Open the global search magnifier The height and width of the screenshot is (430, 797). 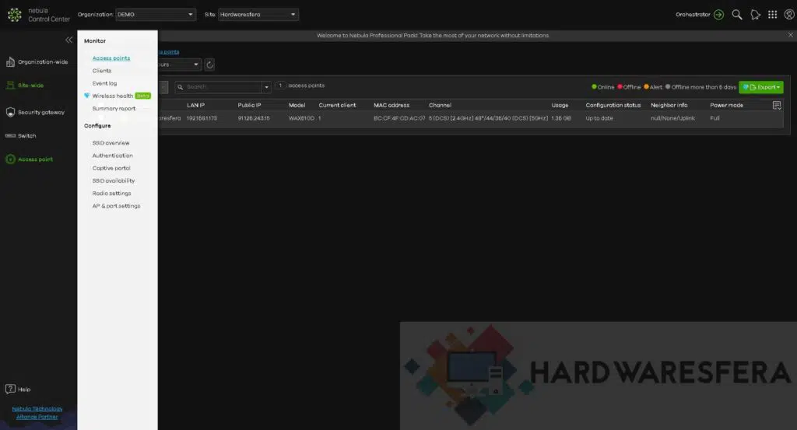(737, 15)
